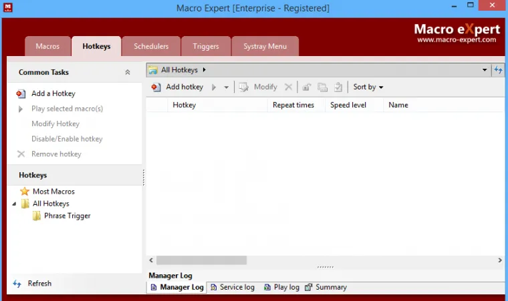This screenshot has height=301, width=508.
Task: Click the All Hotkeys folder icon in tree
Action: click(x=25, y=204)
